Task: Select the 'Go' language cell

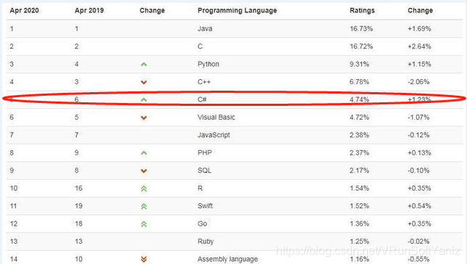Action: (x=202, y=223)
